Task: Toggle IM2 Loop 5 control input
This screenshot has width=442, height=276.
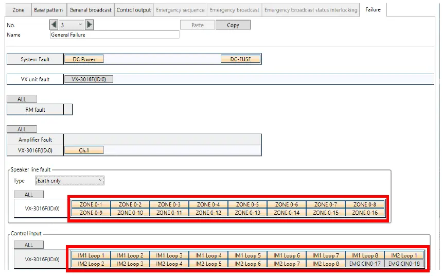Action: click(208, 264)
